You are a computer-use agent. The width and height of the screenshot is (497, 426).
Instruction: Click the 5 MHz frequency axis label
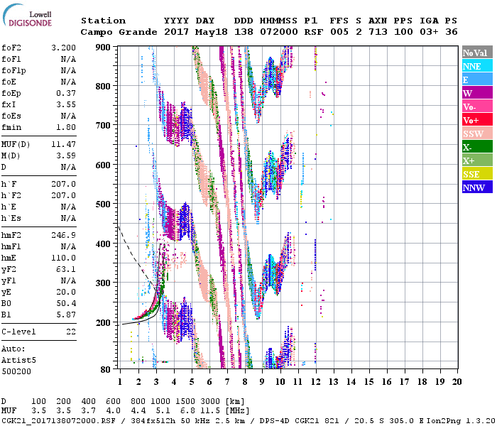pyautogui.click(x=192, y=382)
